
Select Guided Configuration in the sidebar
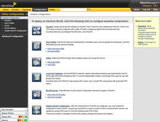pos(11,18)
